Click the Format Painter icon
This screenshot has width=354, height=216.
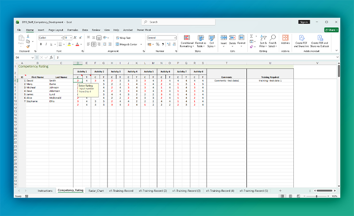(27, 46)
